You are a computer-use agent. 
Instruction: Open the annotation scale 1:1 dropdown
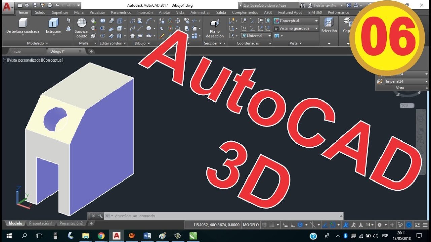370,225
